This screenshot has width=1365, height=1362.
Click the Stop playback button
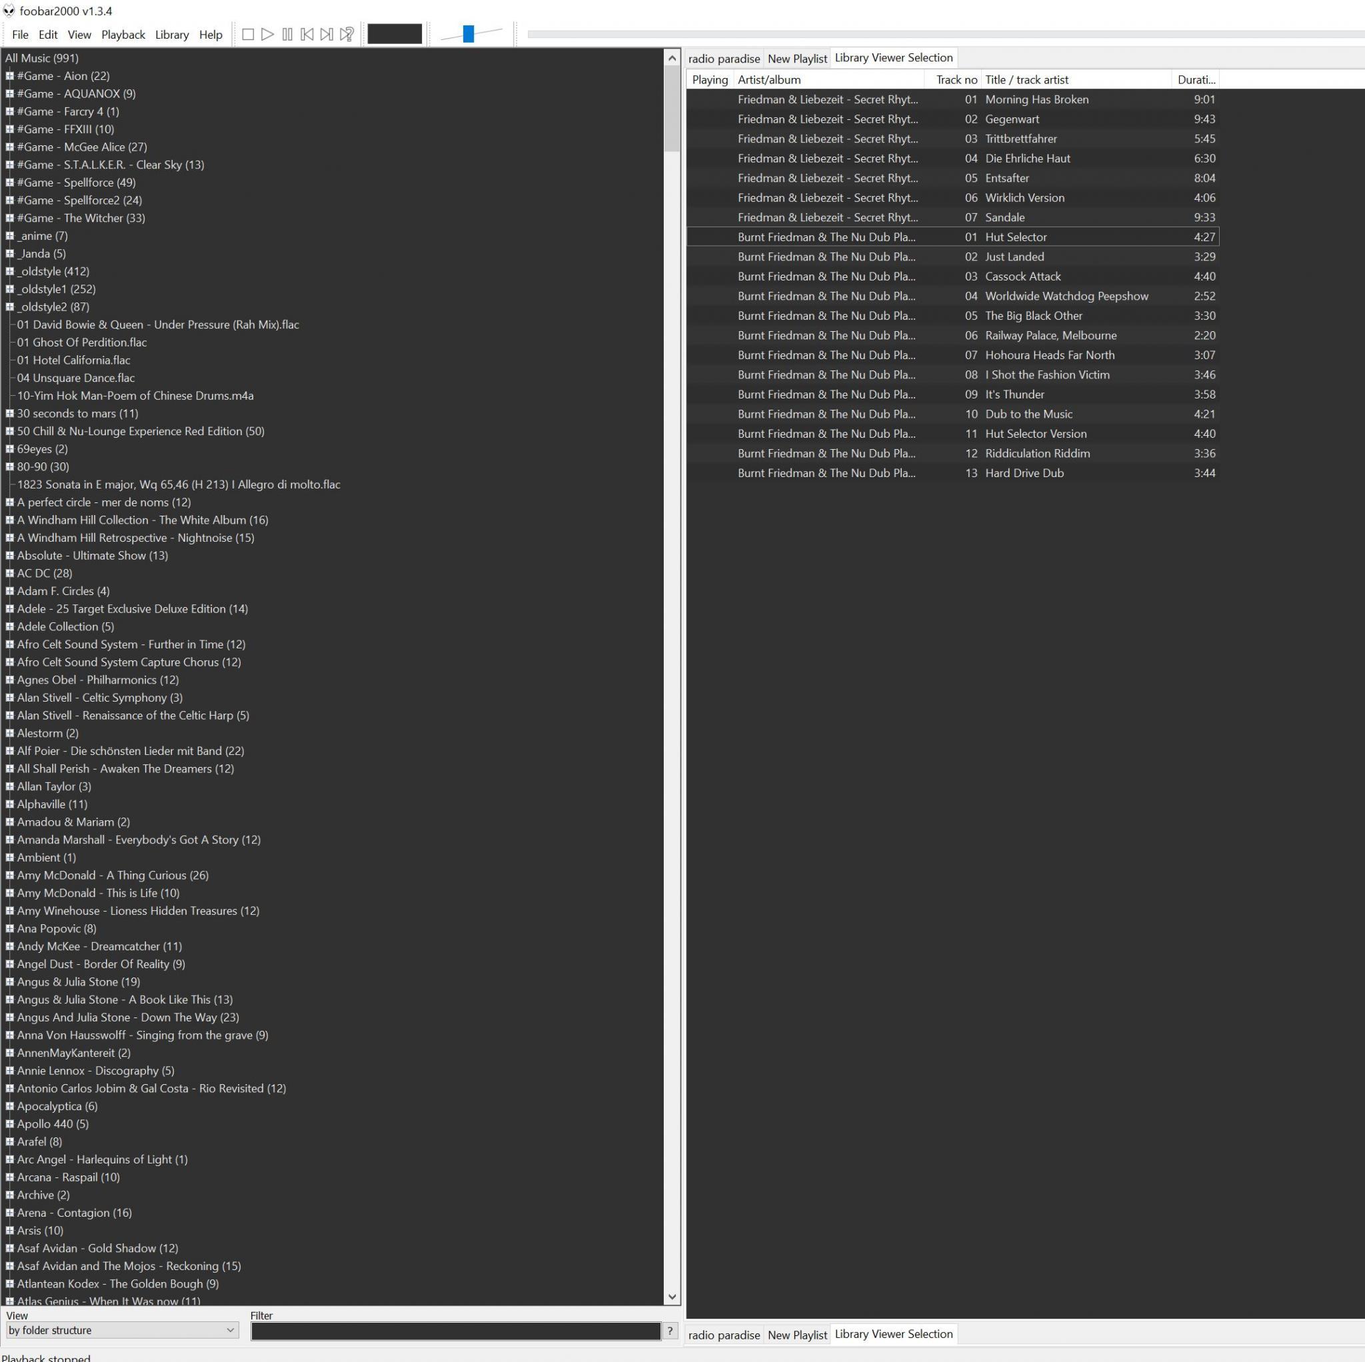coord(248,34)
